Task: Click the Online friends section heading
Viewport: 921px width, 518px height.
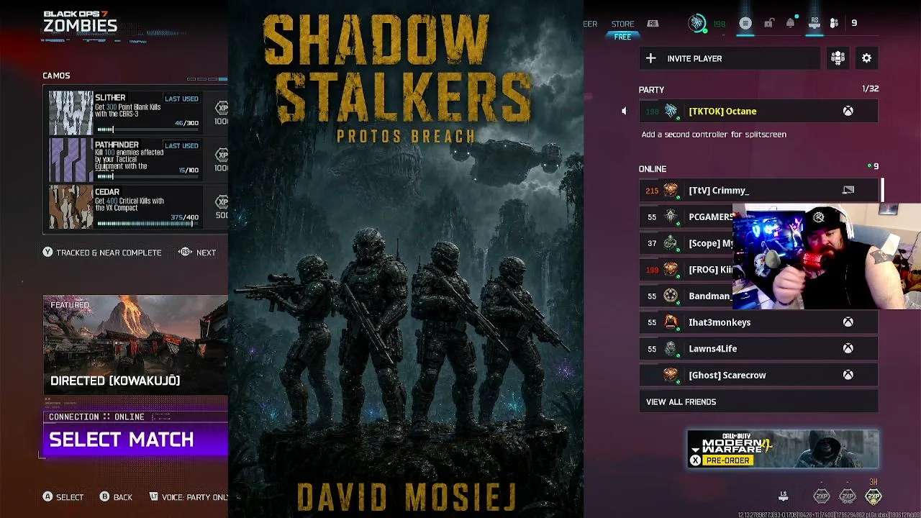Action: [x=653, y=169]
